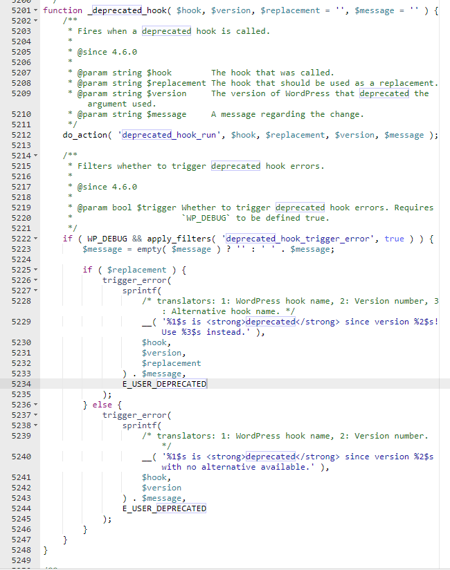
Task: Fold the docblock comment starting line 5202
Action: point(35,21)
